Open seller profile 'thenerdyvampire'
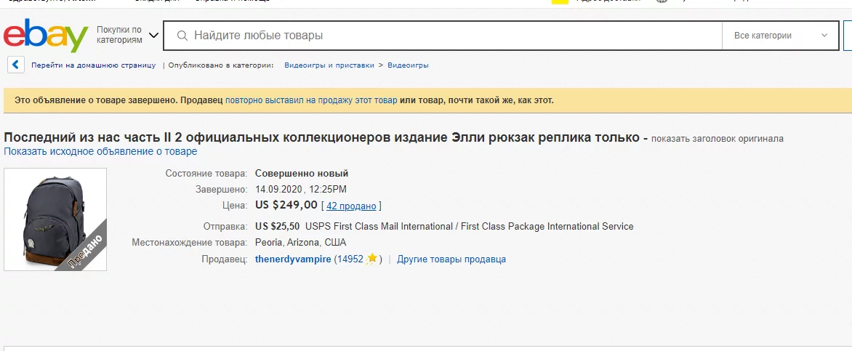852x351 pixels. click(293, 259)
